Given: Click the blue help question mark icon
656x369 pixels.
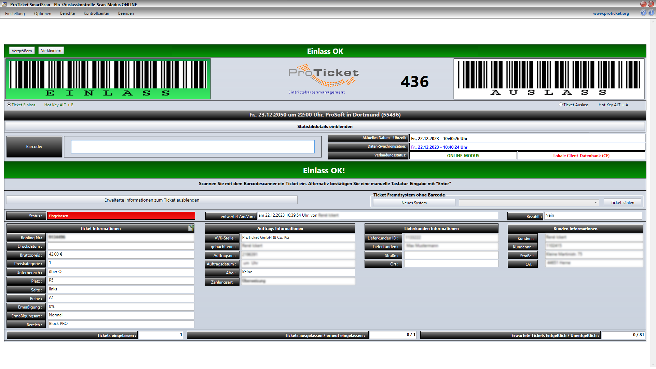Looking at the screenshot, I should (643, 13).
